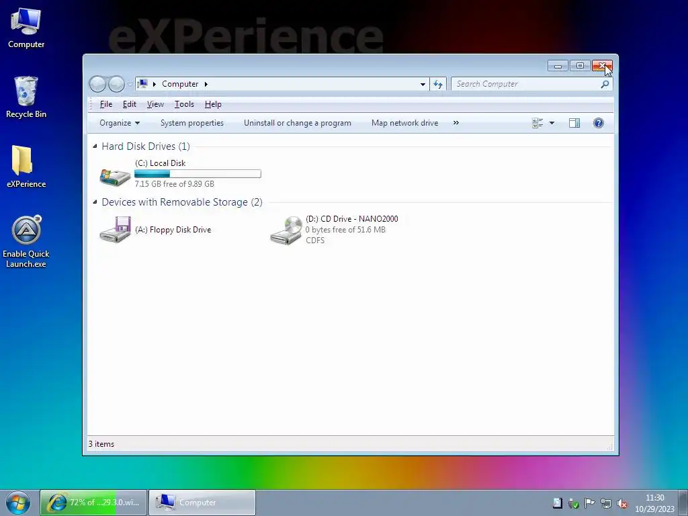This screenshot has height=516, width=688.
Task: Open the Edit menu
Action: 130,104
